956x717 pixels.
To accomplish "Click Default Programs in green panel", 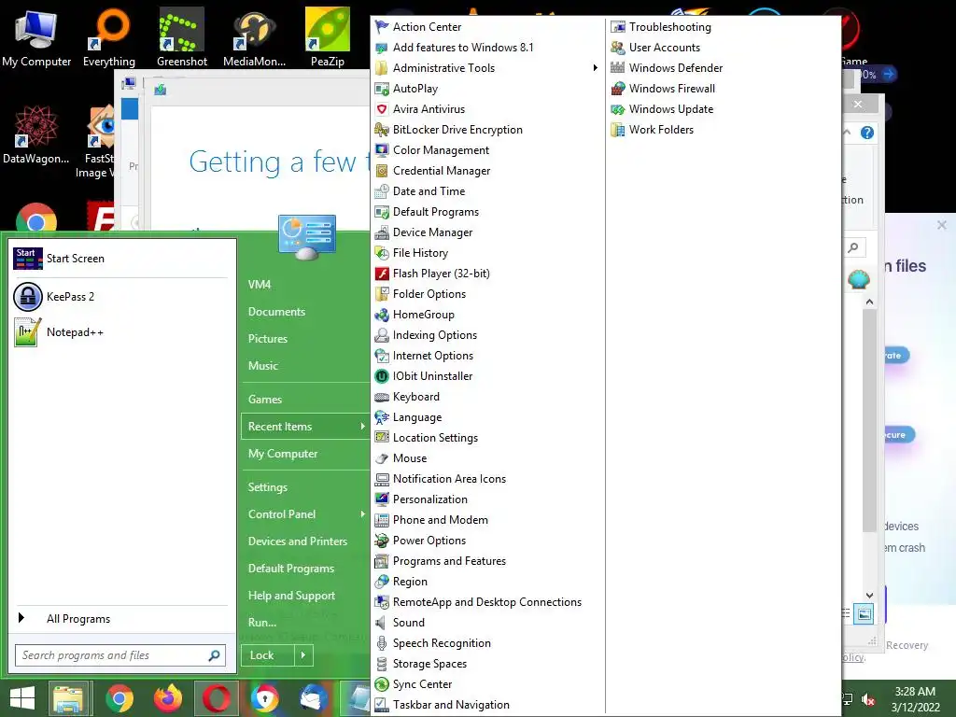I will point(291,569).
